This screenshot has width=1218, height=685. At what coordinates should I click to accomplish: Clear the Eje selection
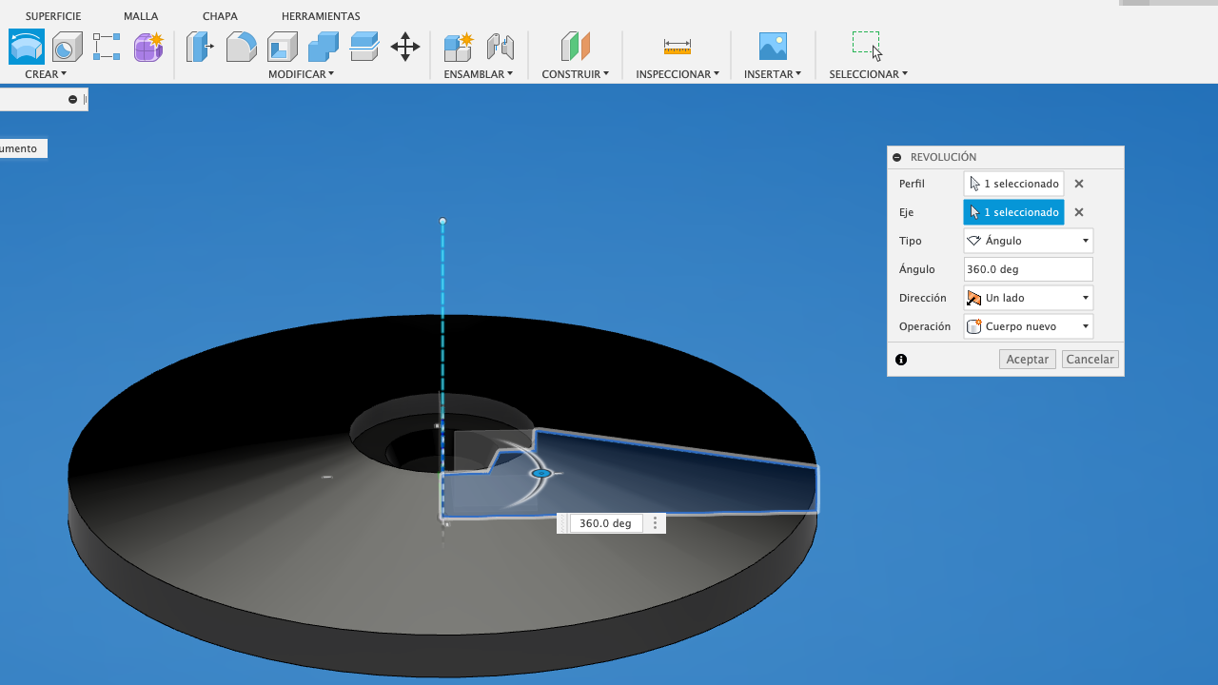1079,212
